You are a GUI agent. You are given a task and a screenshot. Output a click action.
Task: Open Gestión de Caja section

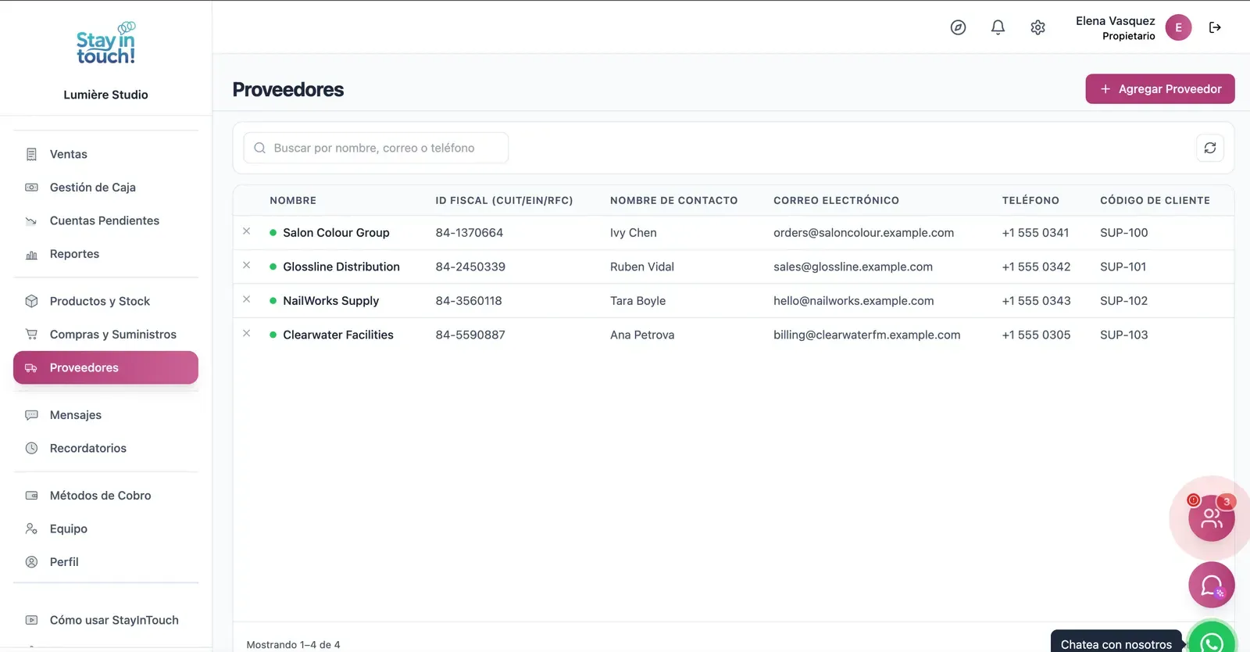point(105,188)
